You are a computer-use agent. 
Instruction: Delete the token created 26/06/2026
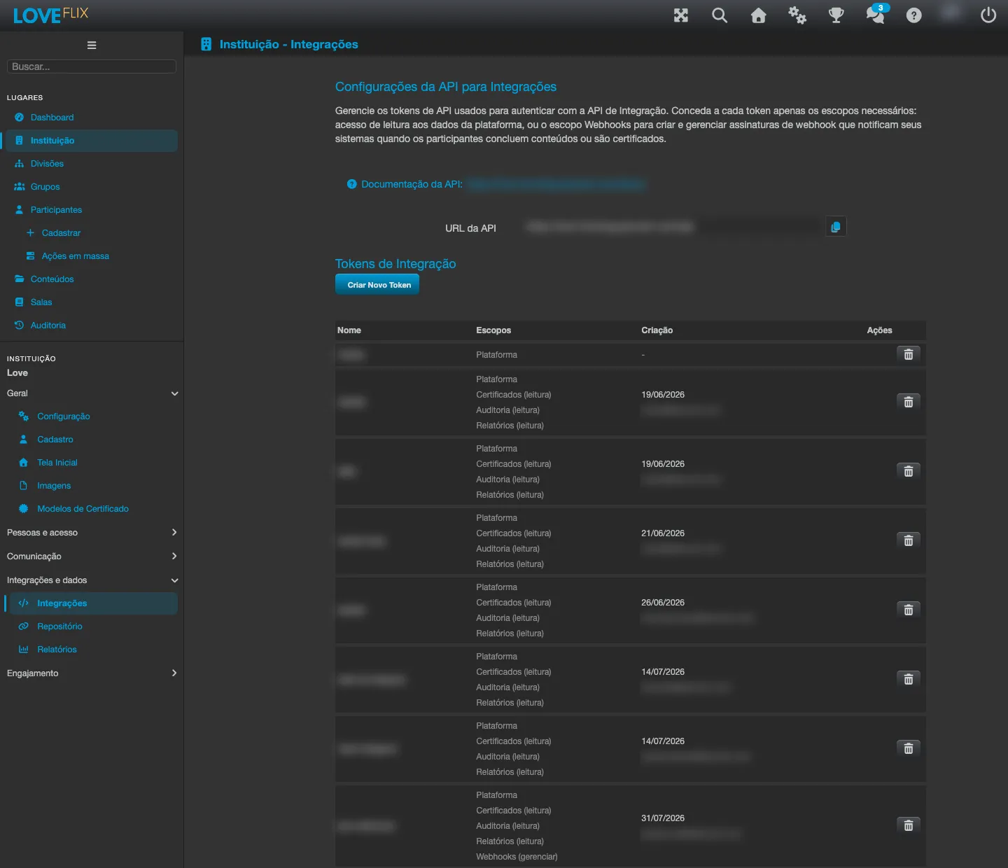[x=909, y=610]
